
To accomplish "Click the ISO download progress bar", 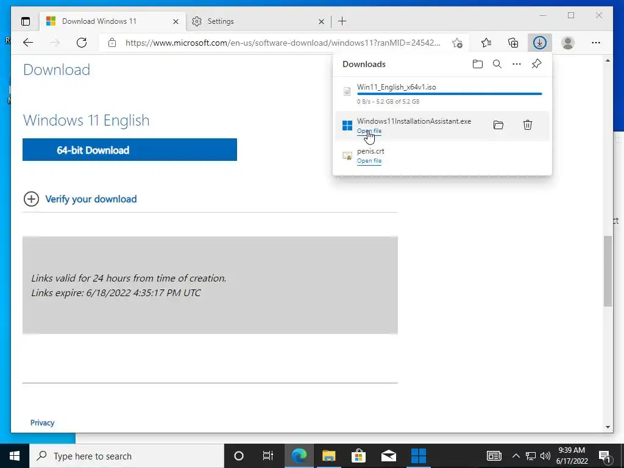I will click(x=449, y=94).
